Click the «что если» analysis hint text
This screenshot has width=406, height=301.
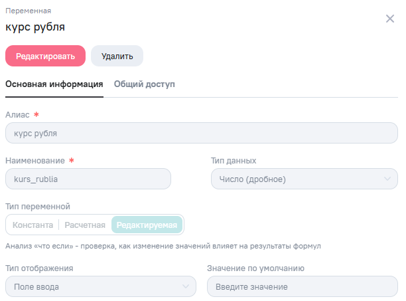point(163,246)
